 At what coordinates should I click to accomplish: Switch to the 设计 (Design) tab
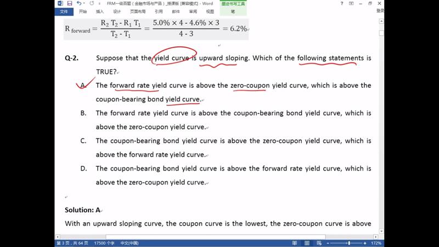coord(117,12)
